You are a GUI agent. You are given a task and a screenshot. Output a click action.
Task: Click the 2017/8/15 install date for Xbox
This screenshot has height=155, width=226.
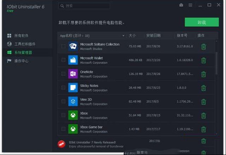pos(153,115)
